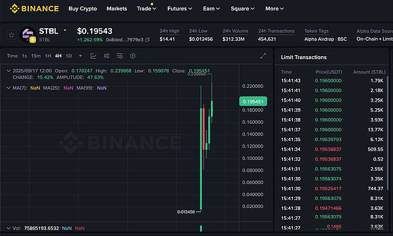Copy the contract address 0x8ded...7979e3
This screenshot has width=393, height=236.
[147, 40]
